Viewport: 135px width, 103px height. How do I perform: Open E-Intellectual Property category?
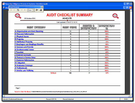pyautogui.click(x=23, y=42)
